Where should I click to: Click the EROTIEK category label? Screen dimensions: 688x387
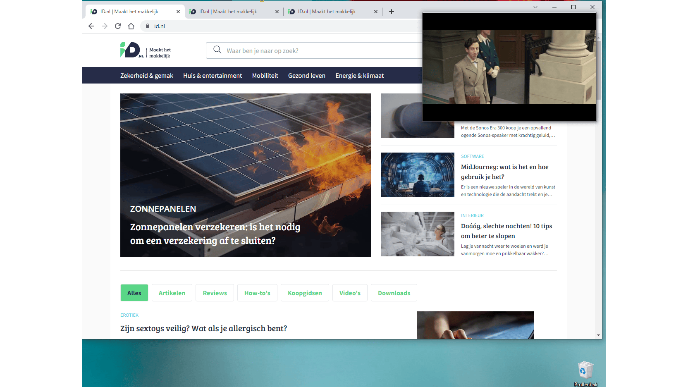click(129, 315)
